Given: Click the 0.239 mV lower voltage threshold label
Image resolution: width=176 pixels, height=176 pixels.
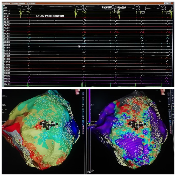Looking at the screenshot, I should 94,125.
